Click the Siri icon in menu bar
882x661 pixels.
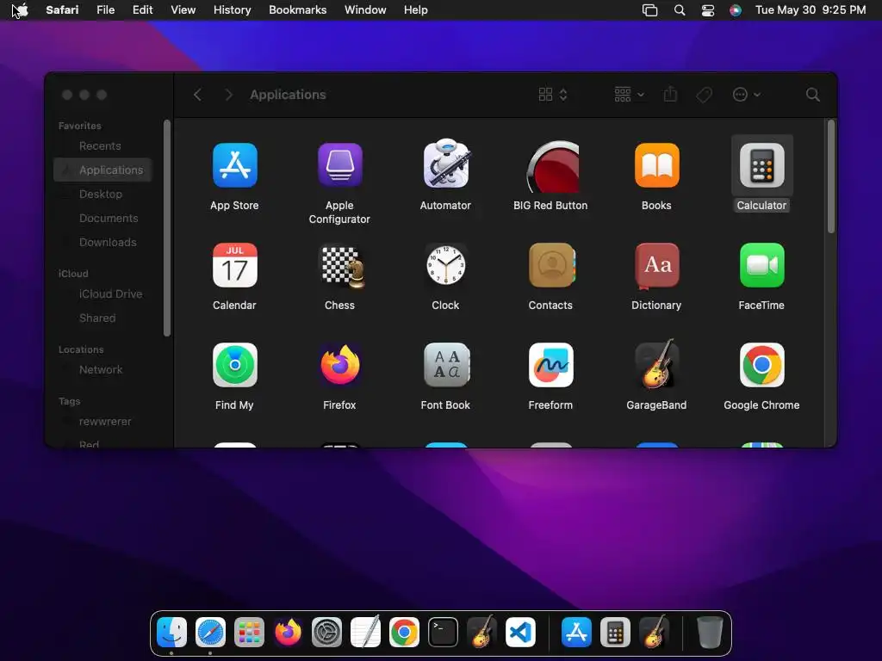(736, 10)
